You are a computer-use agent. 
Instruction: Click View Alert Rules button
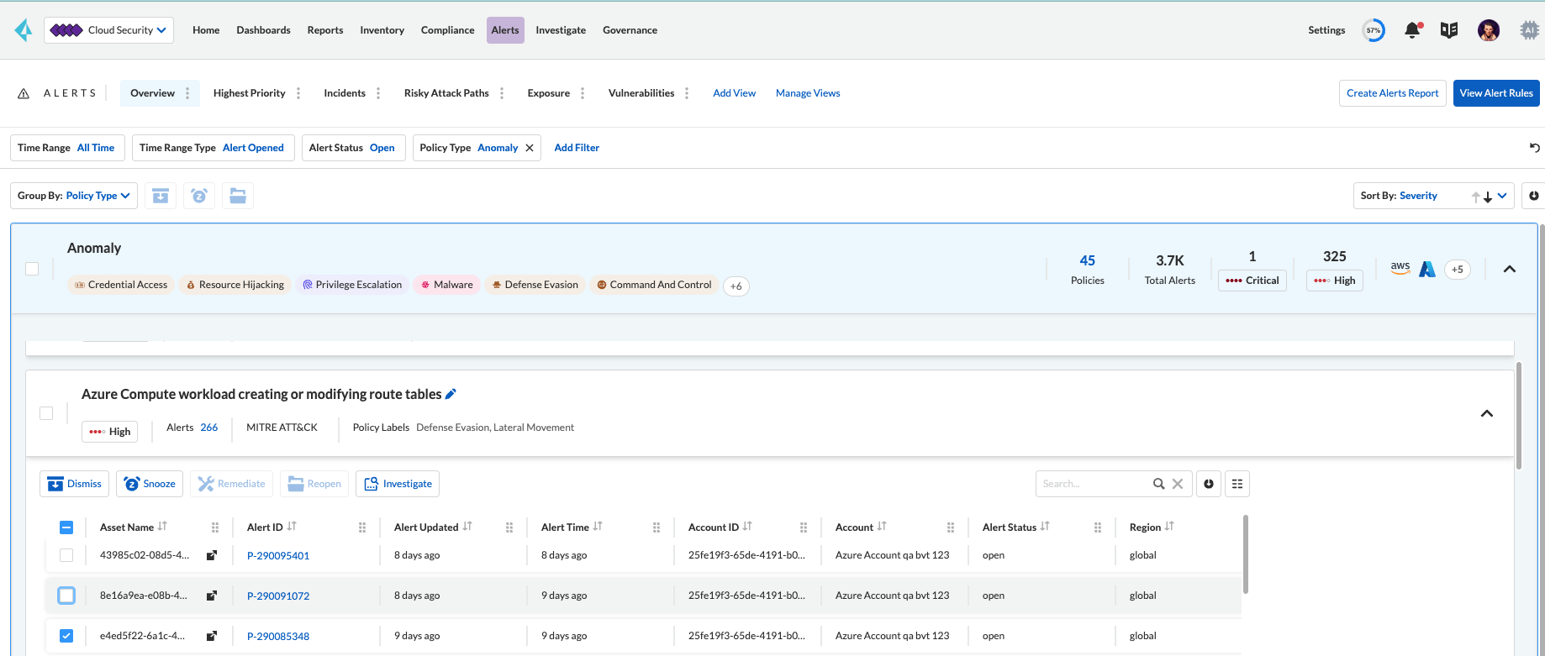point(1496,93)
